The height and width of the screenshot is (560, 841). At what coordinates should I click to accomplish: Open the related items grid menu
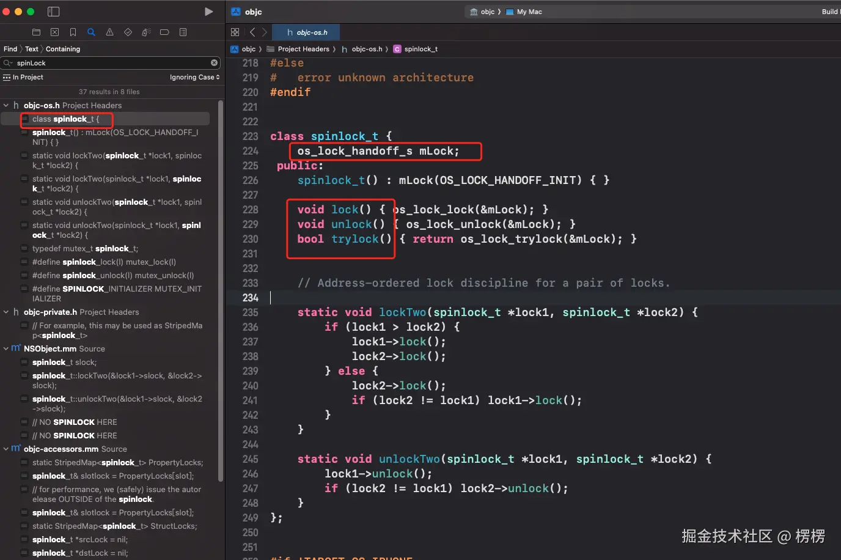(235, 32)
